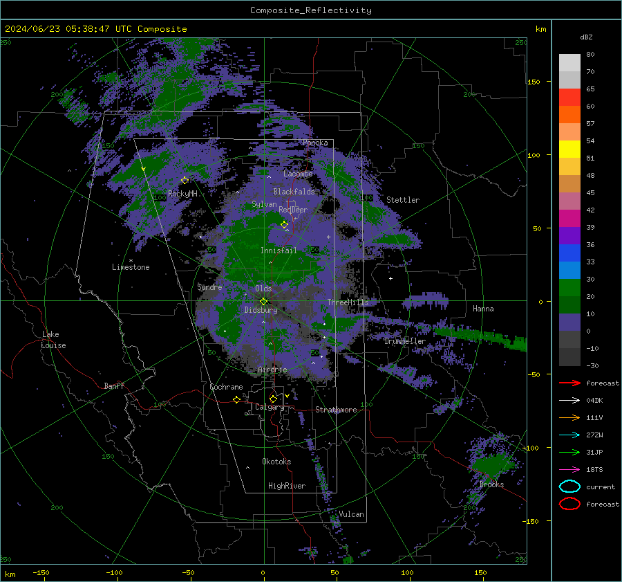
Task: Click the Ponoka label
Action: click(315, 143)
